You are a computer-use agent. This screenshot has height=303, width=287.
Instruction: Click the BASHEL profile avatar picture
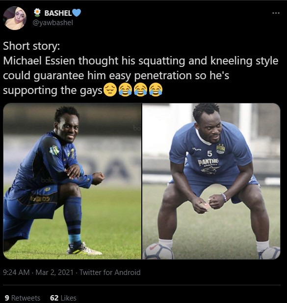pyautogui.click(x=15, y=18)
